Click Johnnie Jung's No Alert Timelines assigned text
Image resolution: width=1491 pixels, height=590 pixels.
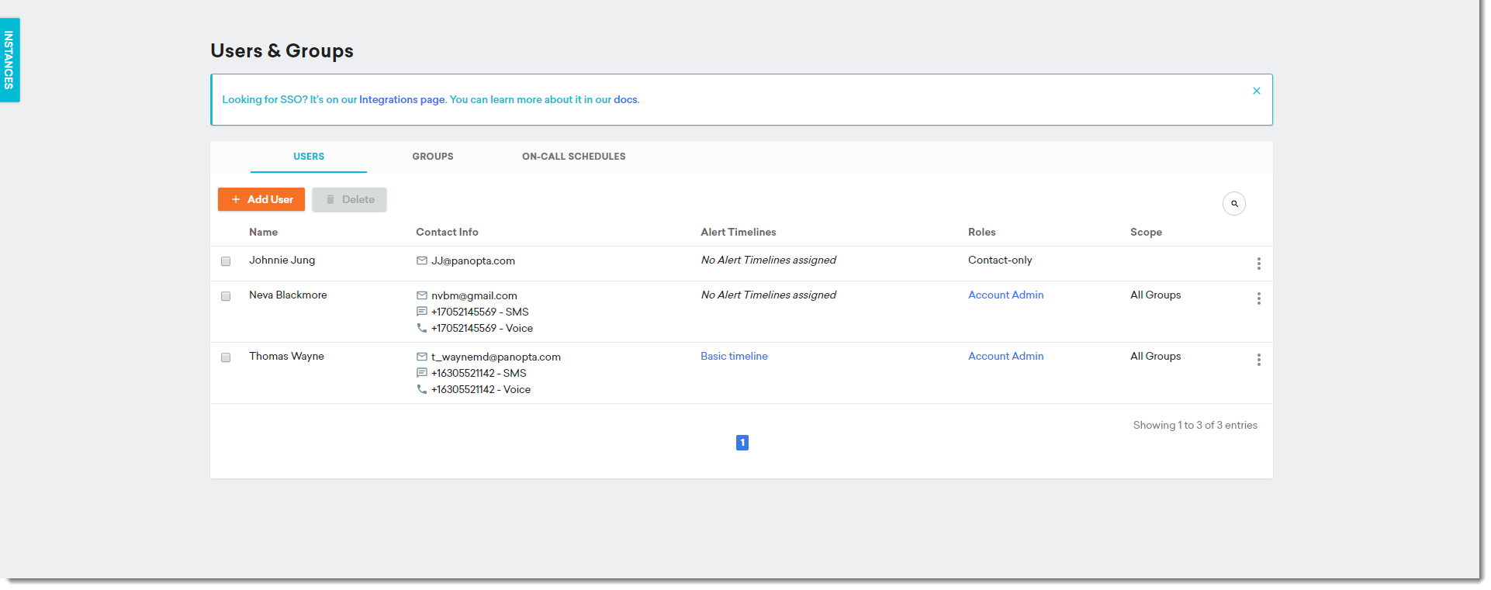[x=768, y=260]
